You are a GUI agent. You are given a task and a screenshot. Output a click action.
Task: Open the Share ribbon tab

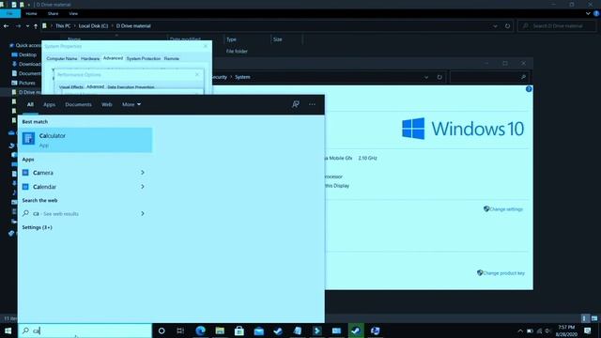point(53,13)
